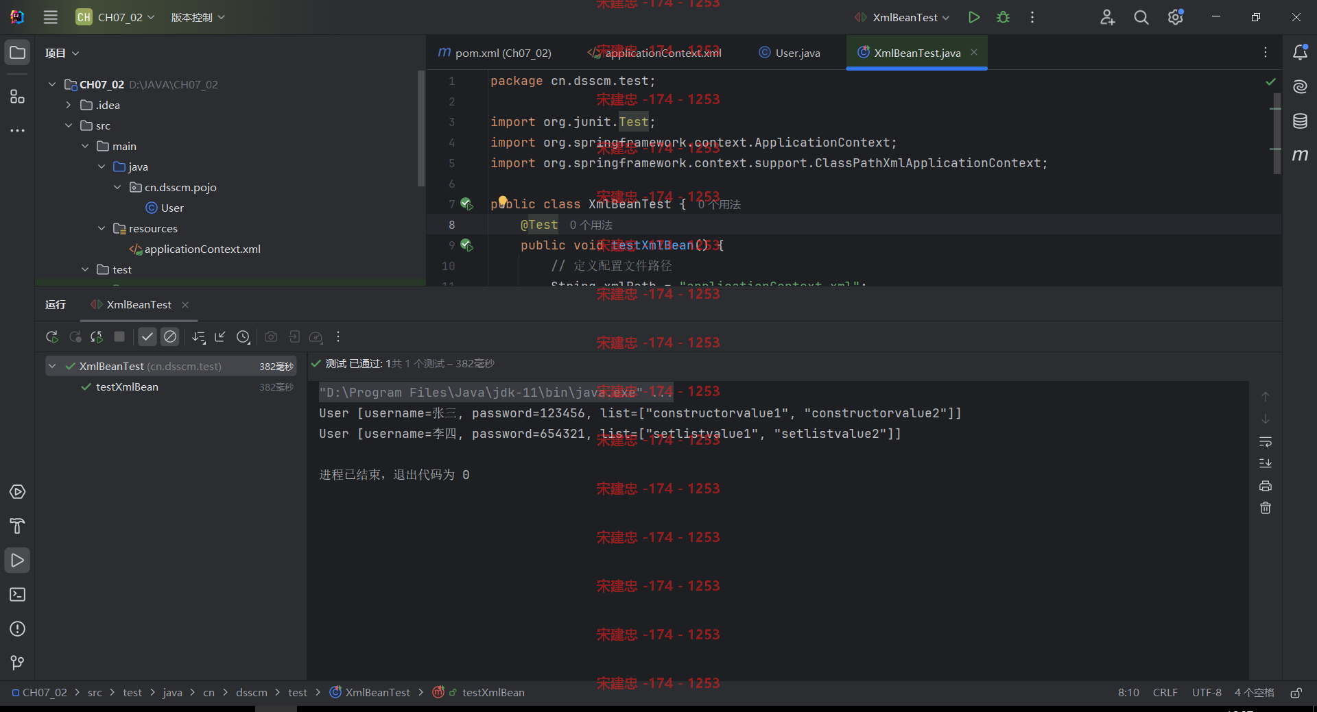Stop the running process
This screenshot has height=712, width=1317.
(x=119, y=336)
